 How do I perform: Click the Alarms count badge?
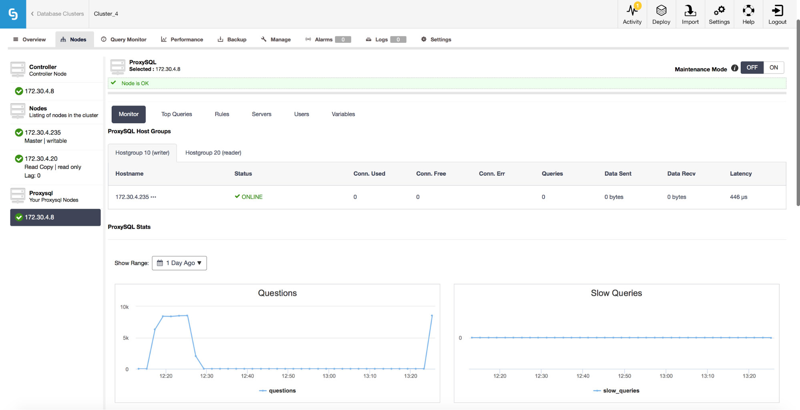pos(343,40)
